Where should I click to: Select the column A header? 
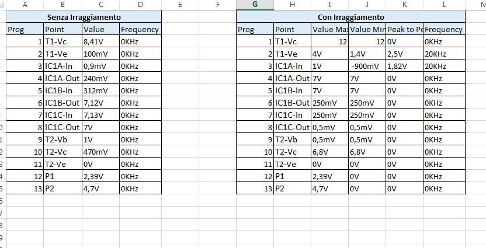click(25, 5)
